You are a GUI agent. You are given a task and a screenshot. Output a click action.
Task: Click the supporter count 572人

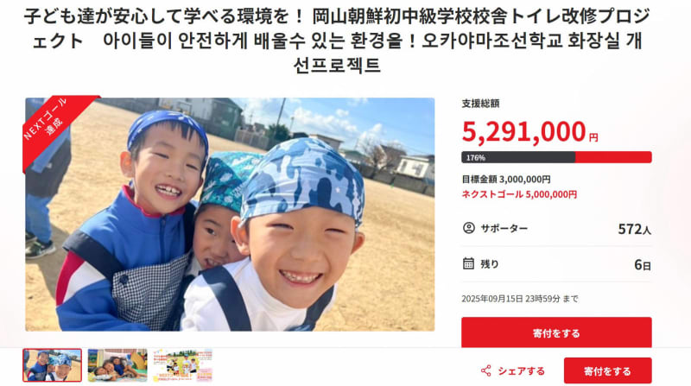pyautogui.click(x=634, y=229)
